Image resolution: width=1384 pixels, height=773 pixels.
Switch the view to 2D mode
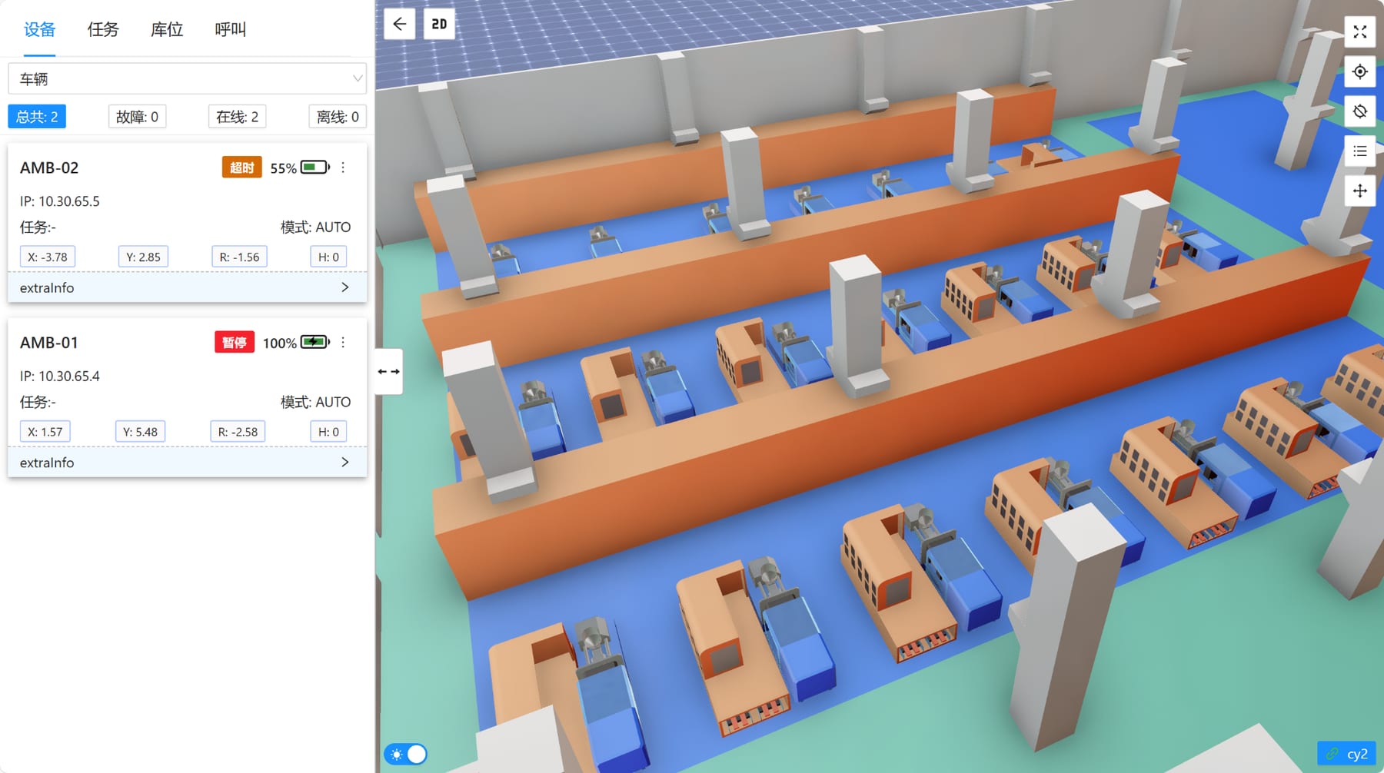pyautogui.click(x=439, y=24)
